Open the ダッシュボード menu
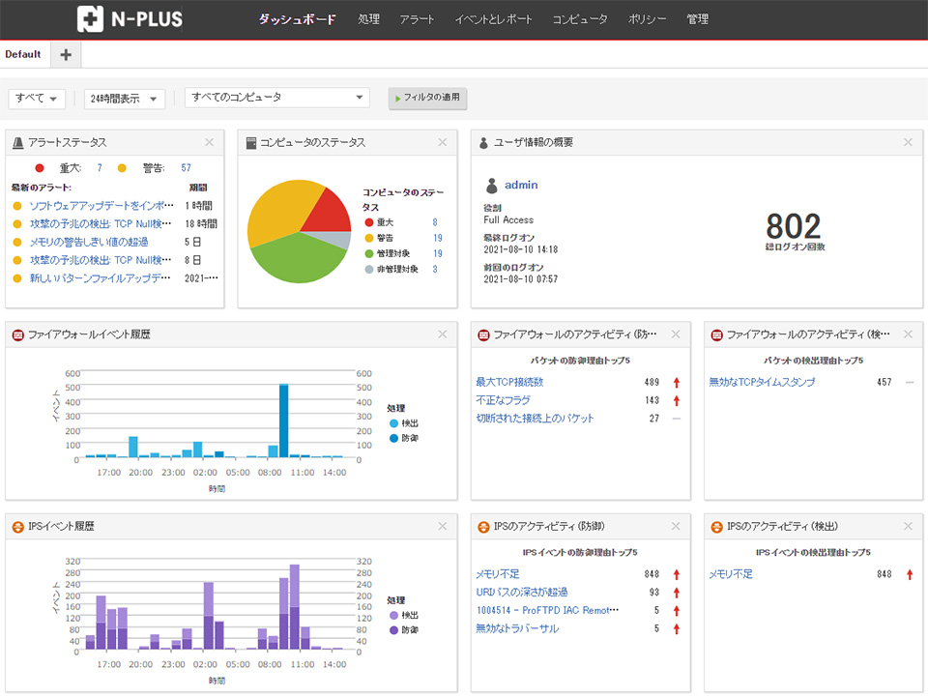 [x=297, y=19]
